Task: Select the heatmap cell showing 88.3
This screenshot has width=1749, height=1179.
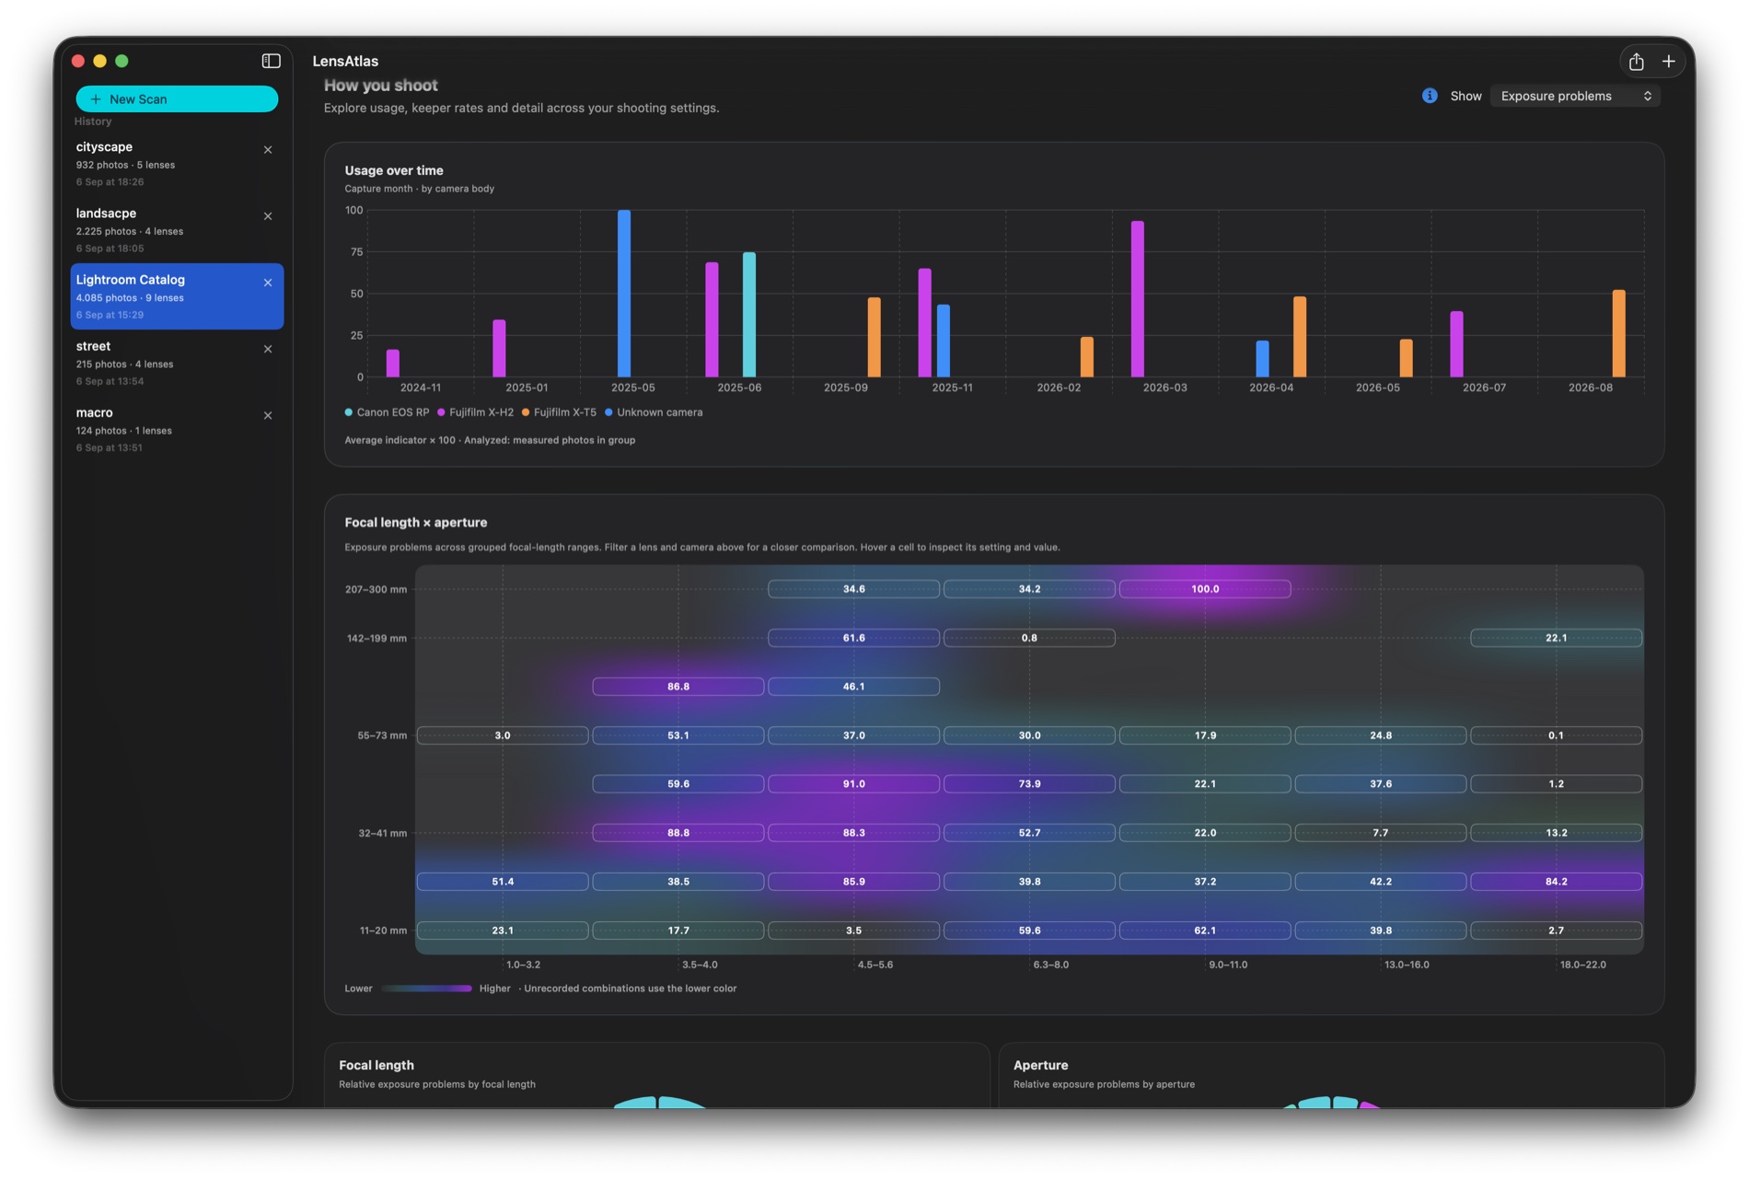Action: (853, 833)
